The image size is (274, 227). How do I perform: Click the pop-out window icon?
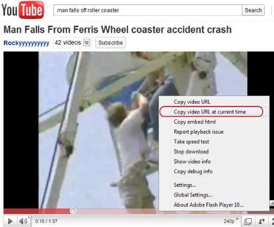pyautogui.click(x=248, y=221)
